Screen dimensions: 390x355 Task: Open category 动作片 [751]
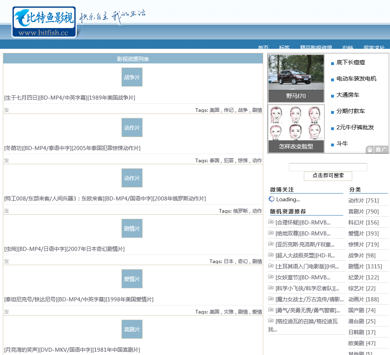pos(363,200)
